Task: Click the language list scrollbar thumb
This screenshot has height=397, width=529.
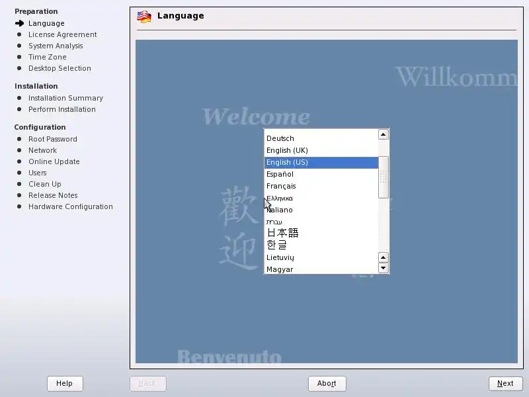Action: click(x=384, y=177)
